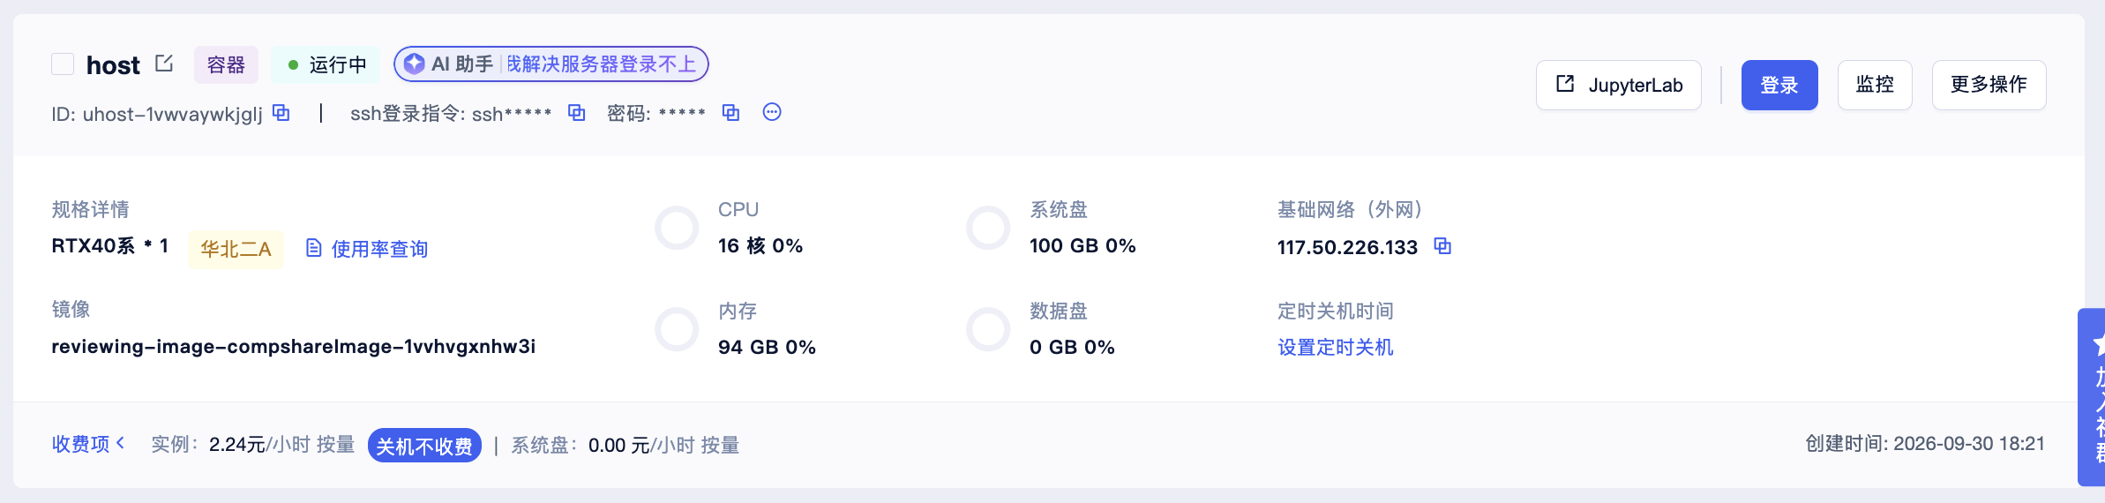The width and height of the screenshot is (2105, 503).
Task: Copy the IP address 117.50.226.133
Action: pyautogui.click(x=1442, y=246)
